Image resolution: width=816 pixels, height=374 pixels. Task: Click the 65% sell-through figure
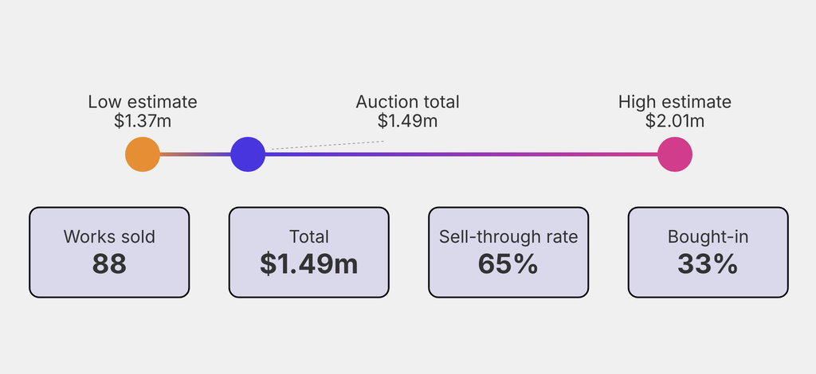pos(508,263)
